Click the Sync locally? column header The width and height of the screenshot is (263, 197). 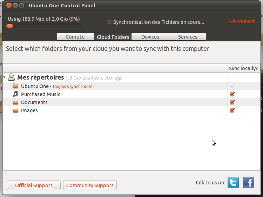click(243, 68)
